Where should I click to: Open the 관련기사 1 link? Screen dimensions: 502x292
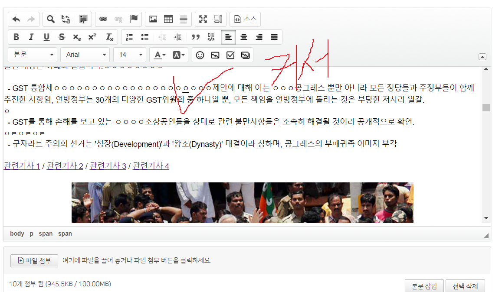(22, 166)
